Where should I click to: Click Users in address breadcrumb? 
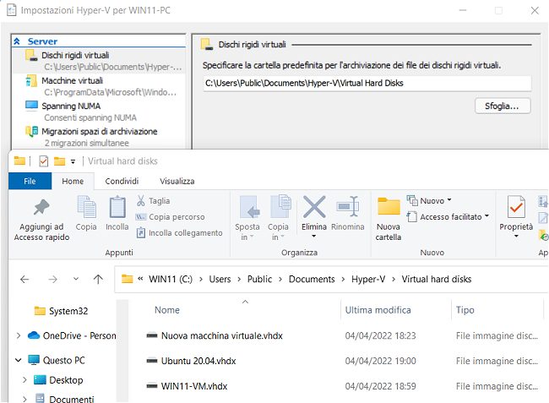tap(220, 279)
